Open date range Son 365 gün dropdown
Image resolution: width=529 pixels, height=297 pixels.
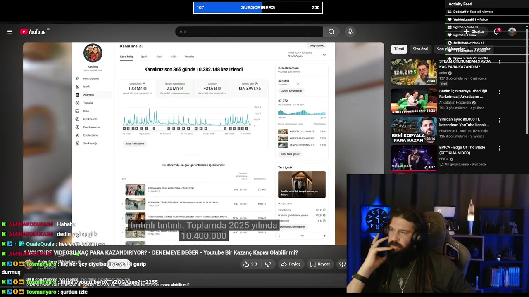pos(306,54)
